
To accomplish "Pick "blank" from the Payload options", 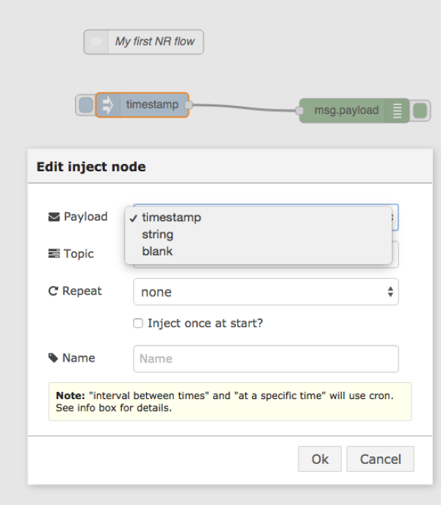I will coord(157,251).
